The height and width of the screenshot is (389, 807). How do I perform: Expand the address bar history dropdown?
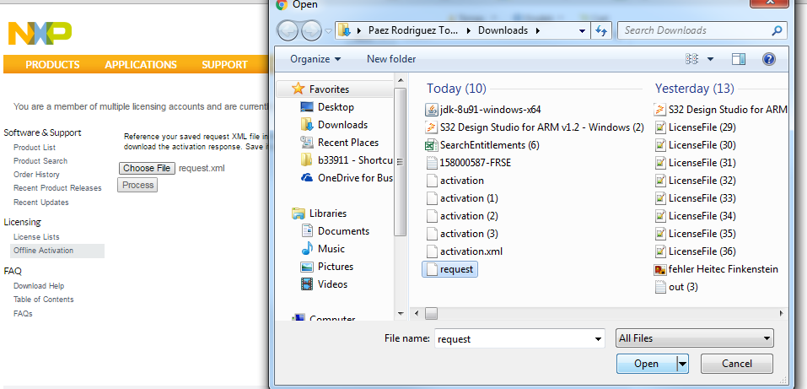pos(582,30)
